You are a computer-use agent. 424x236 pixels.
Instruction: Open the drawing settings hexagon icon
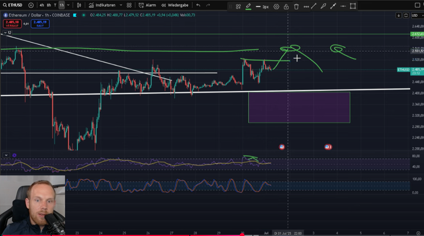pyautogui.click(x=276, y=6)
